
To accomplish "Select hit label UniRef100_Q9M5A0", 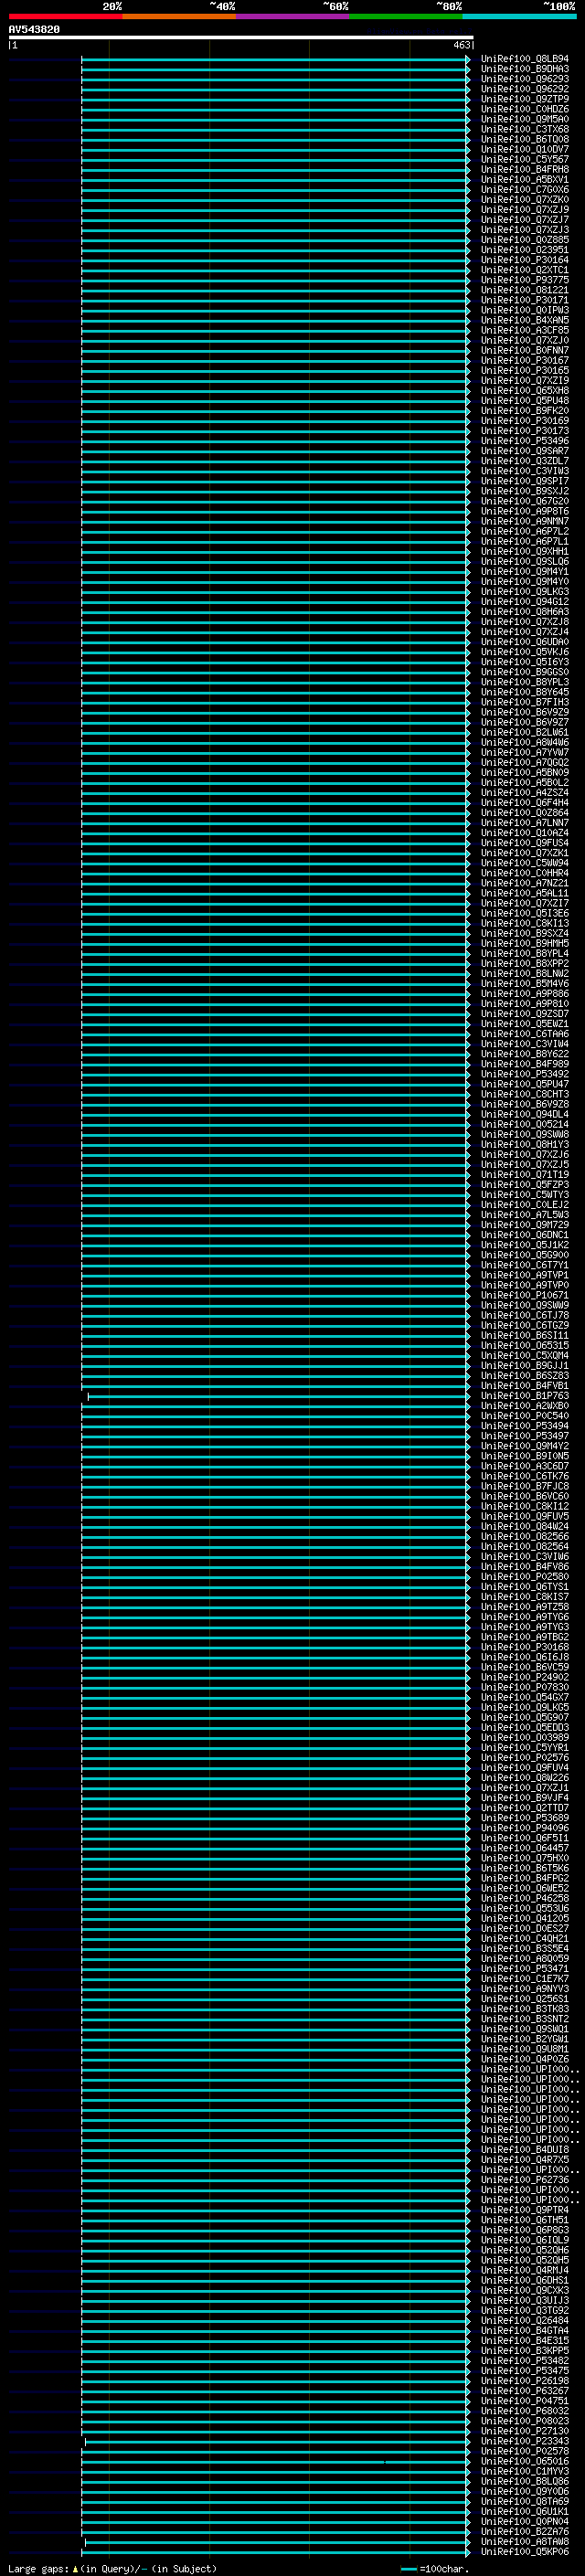I will click(x=524, y=119).
